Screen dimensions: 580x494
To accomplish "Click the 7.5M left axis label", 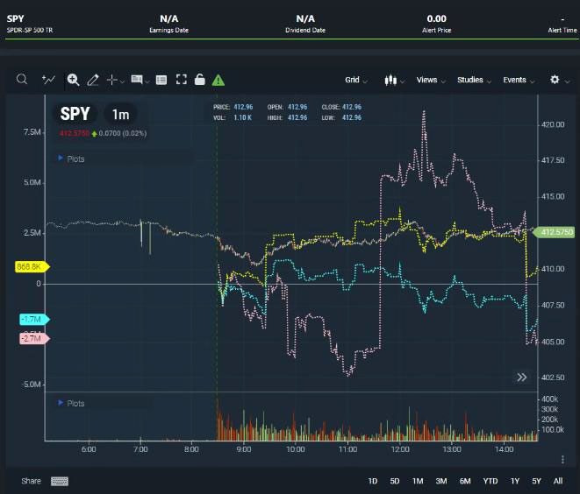I will pyautogui.click(x=32, y=132).
